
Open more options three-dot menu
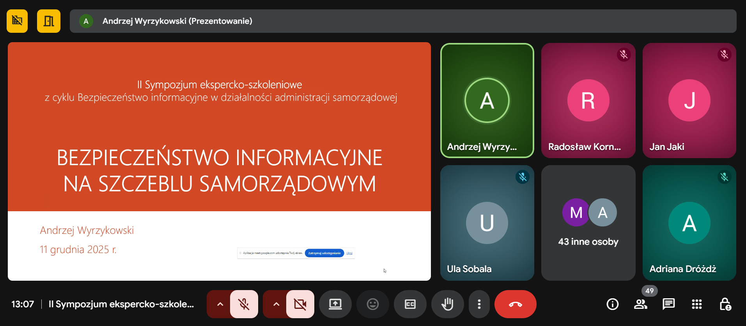pos(479,304)
